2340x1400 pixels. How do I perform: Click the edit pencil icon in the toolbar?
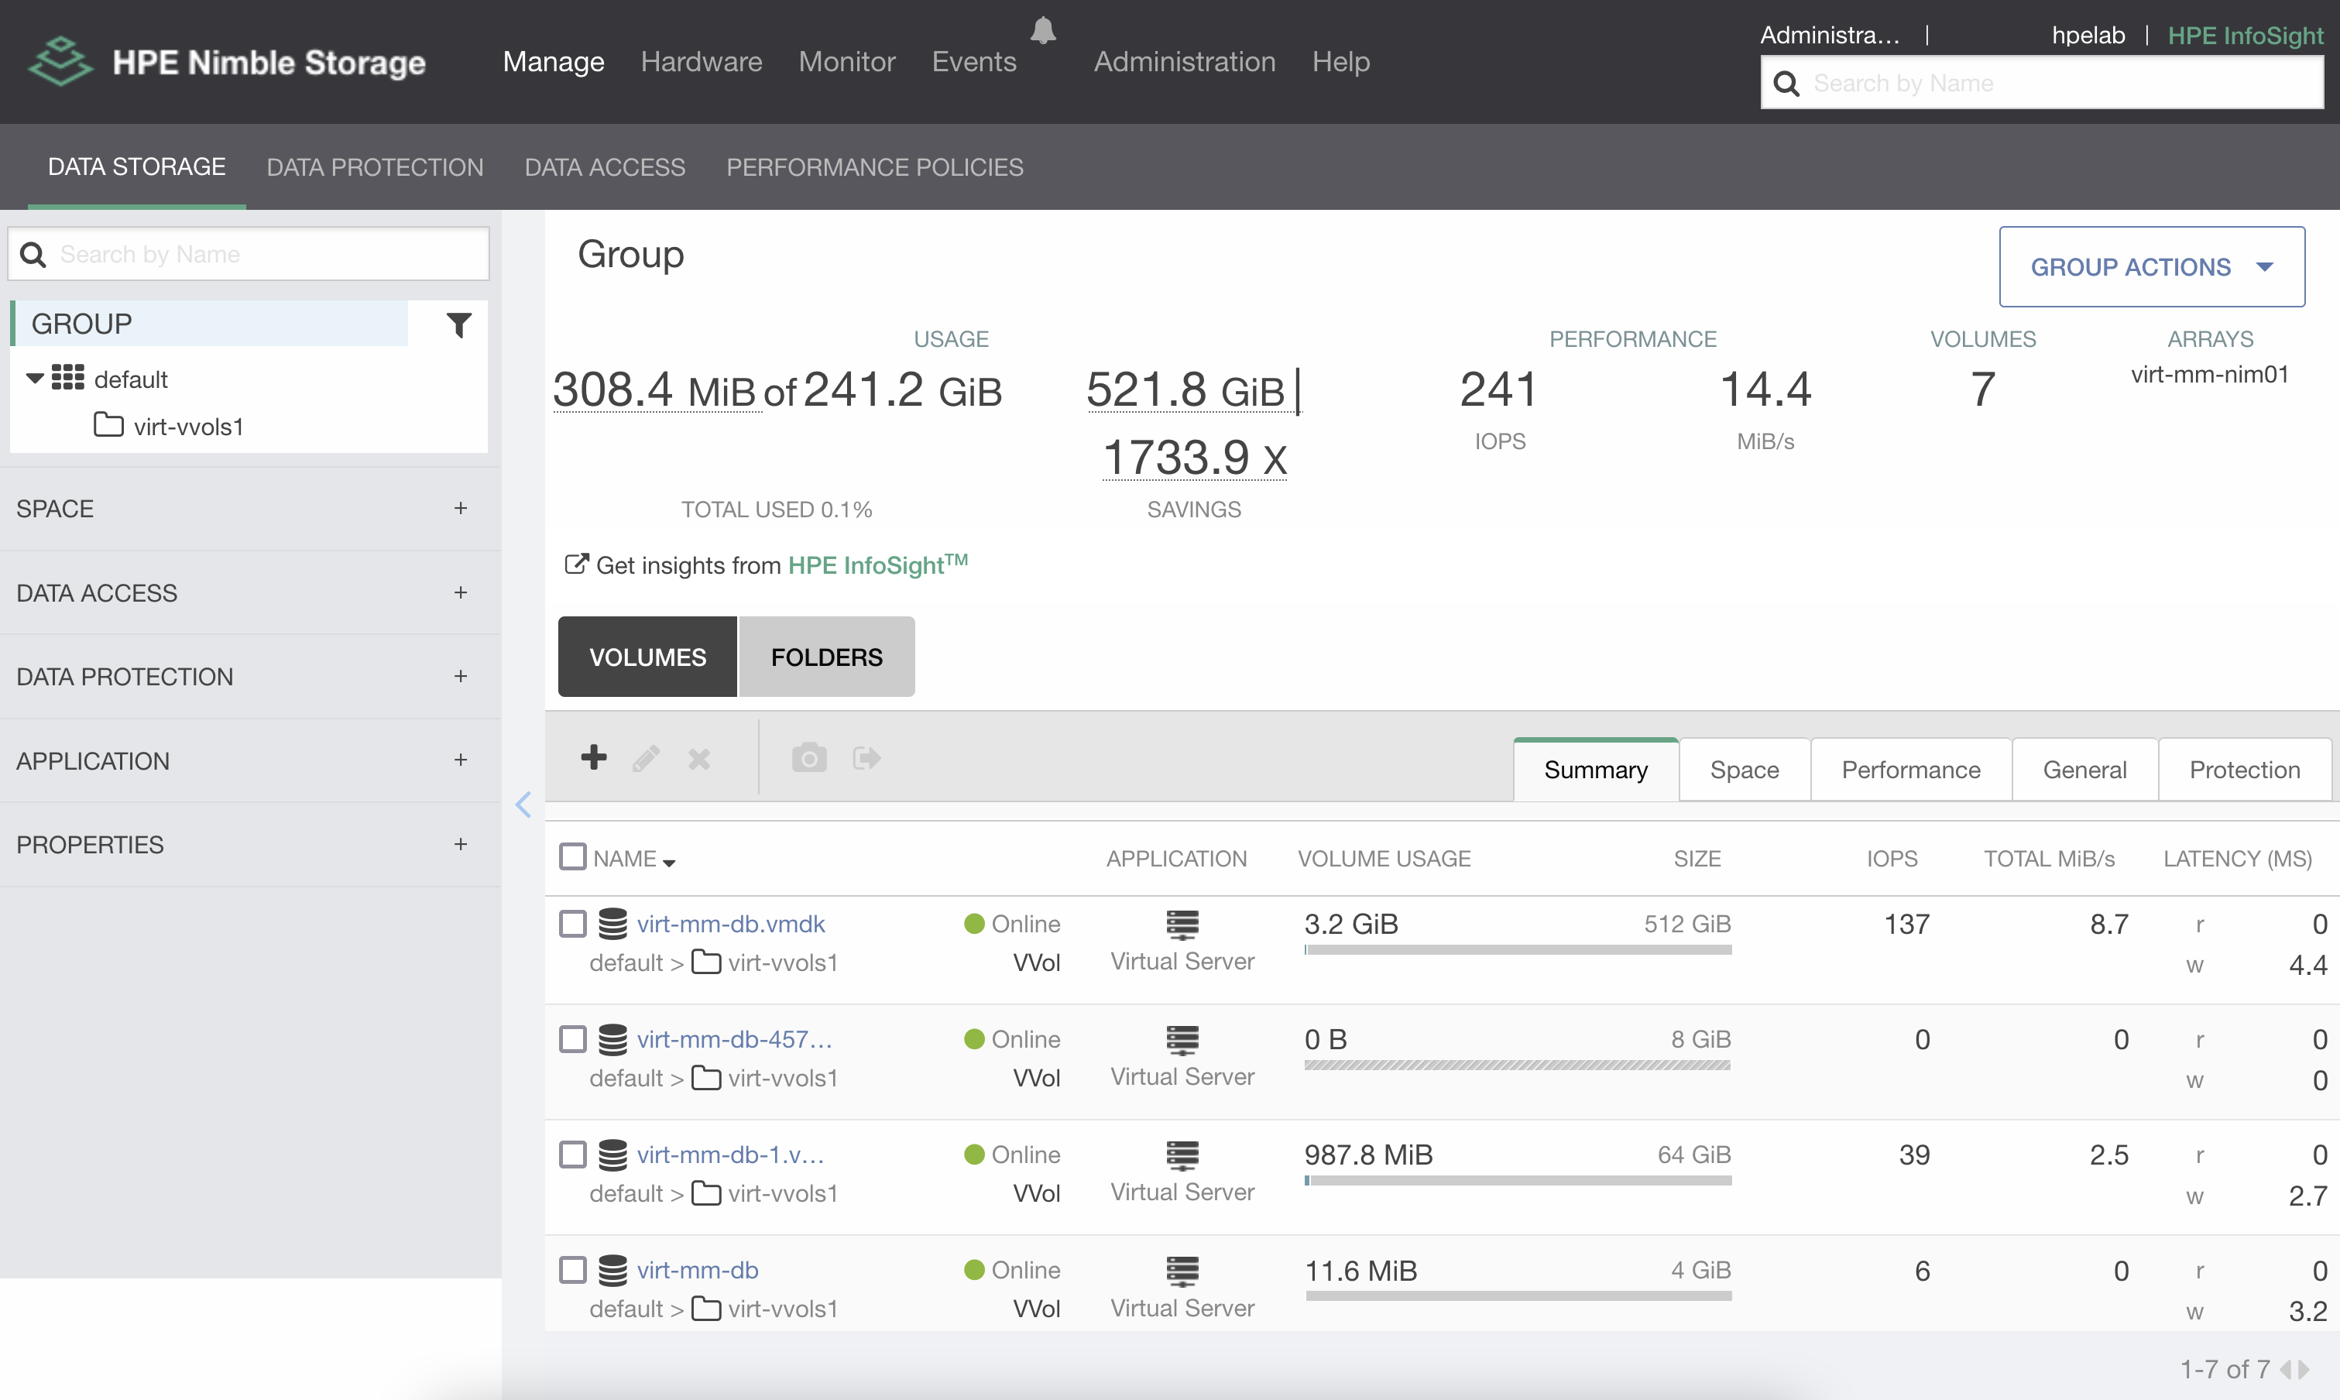(646, 759)
